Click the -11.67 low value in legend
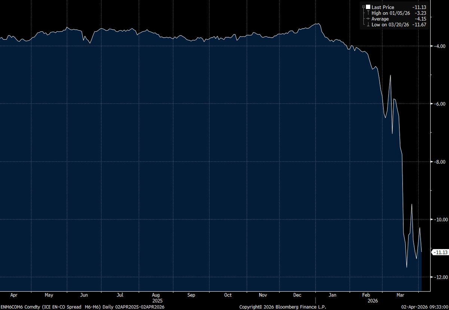This screenshot has width=449, height=310. pos(420,25)
